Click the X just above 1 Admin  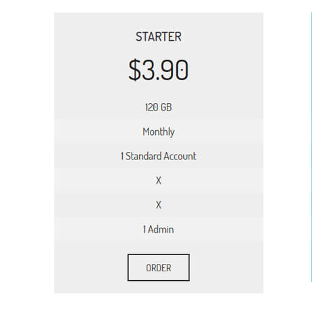pos(159,205)
